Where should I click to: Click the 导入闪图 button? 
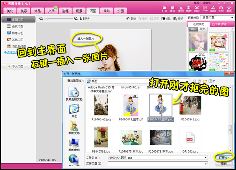point(18,67)
